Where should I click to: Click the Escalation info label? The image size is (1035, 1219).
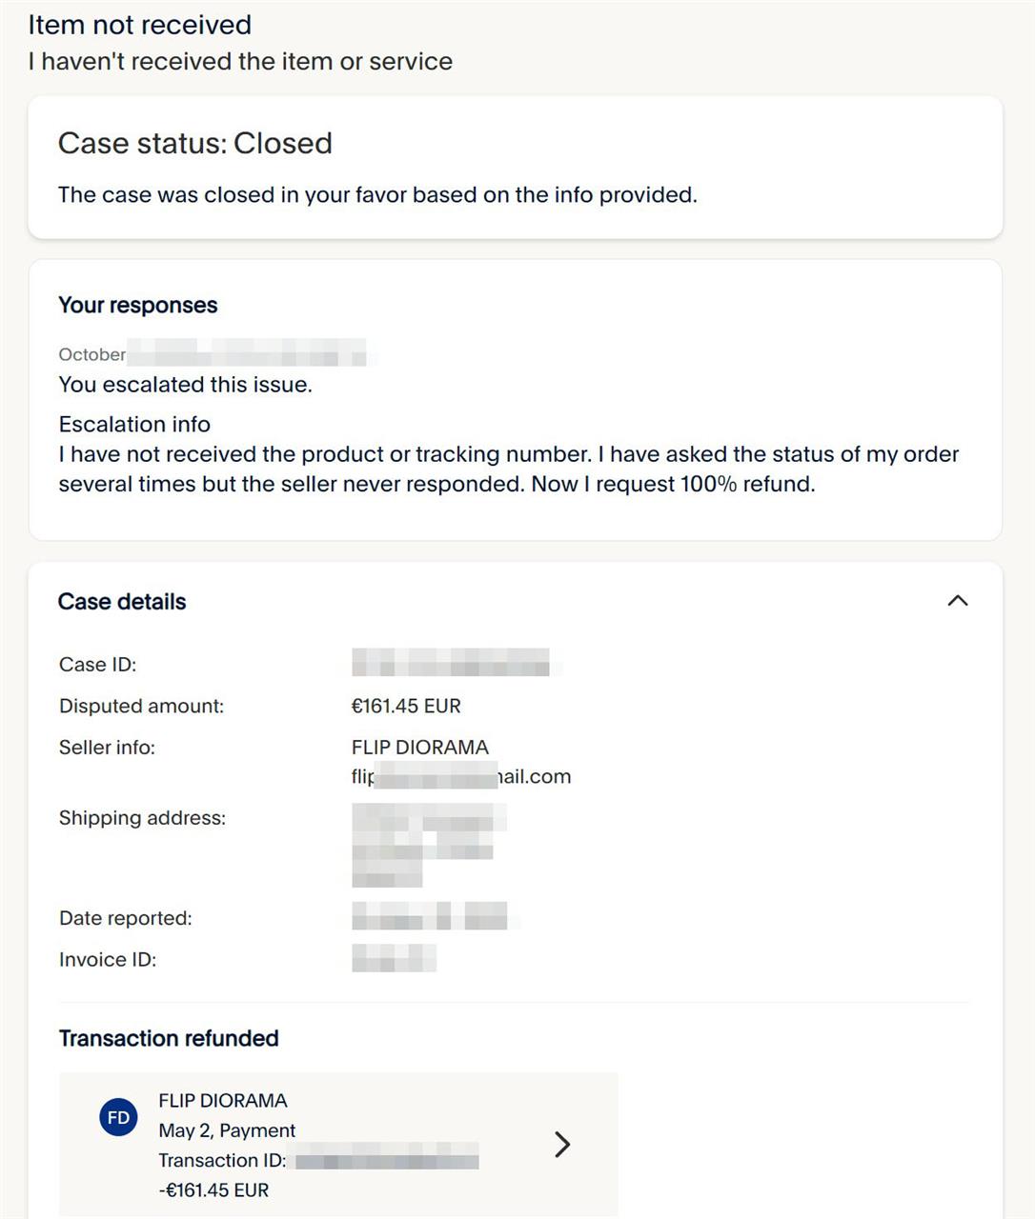click(x=134, y=424)
